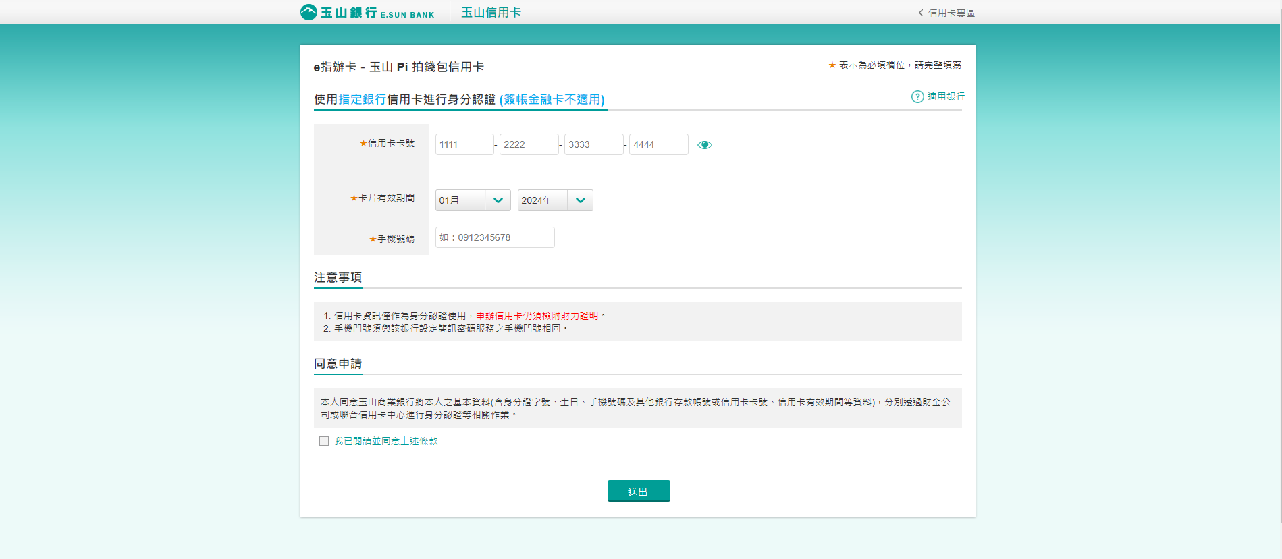Open the expiry year dropdown 2024年
Viewport: 1282px width, 559px height.
tap(555, 200)
